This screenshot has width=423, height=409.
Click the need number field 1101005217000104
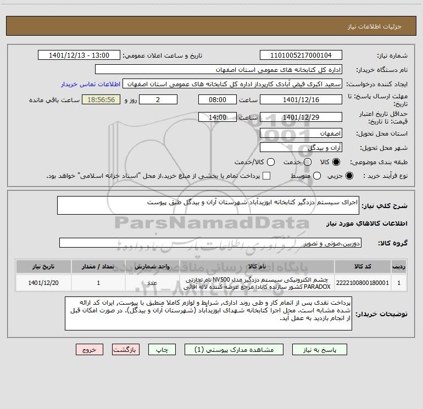301,55
